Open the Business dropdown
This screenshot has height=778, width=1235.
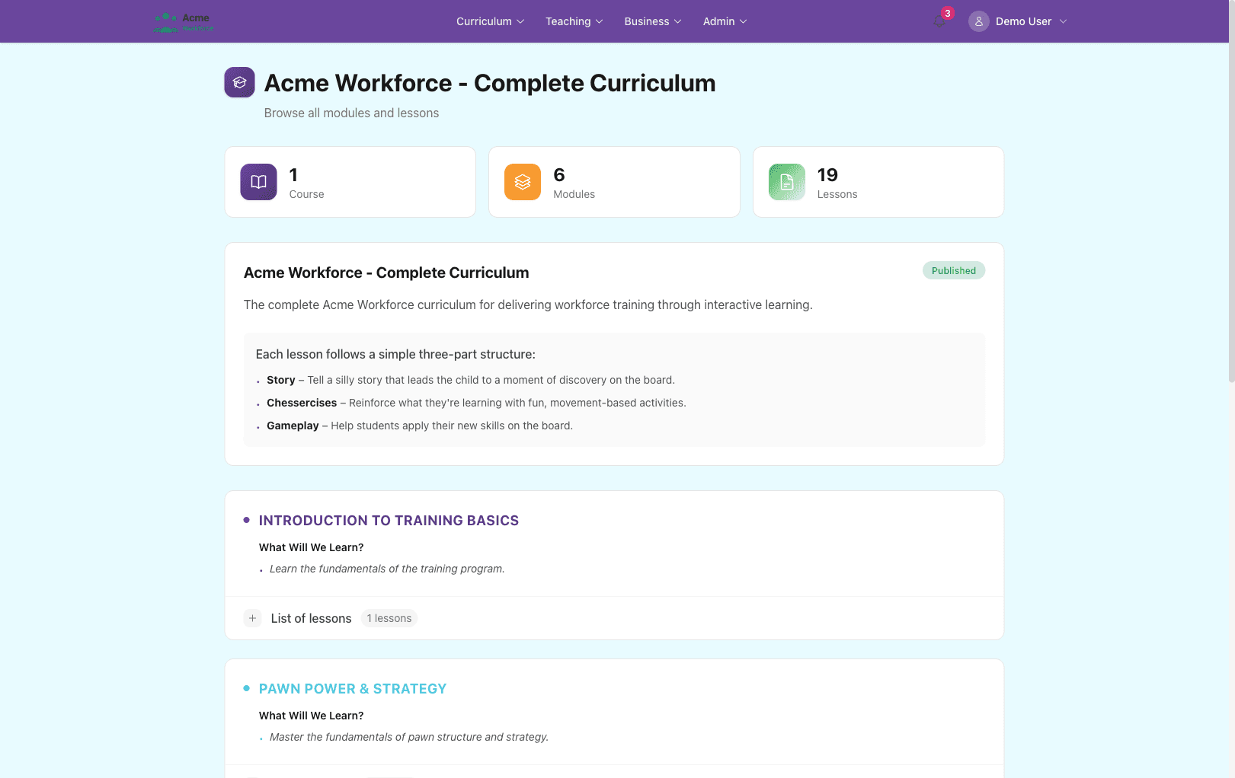pyautogui.click(x=651, y=21)
